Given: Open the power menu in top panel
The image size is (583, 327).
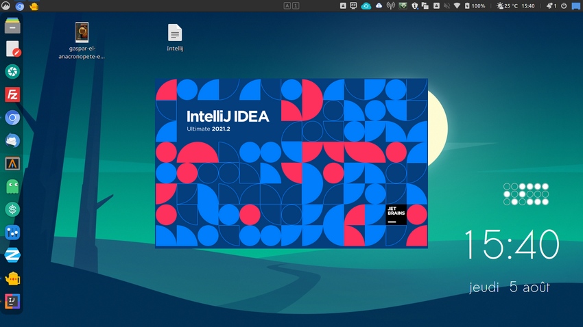Looking at the screenshot, I should (x=564, y=6).
